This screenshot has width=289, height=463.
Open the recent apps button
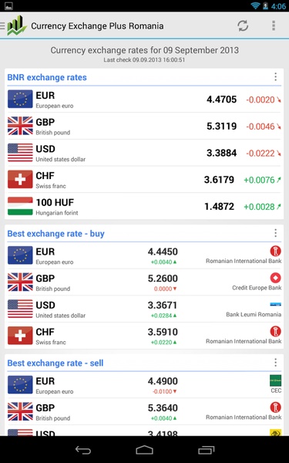pyautogui.click(x=206, y=450)
